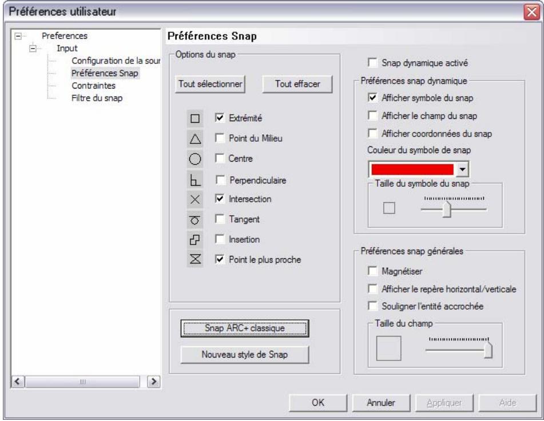Click the hourglass Point le plus proche icon
The image size is (544, 421).
[x=194, y=259]
